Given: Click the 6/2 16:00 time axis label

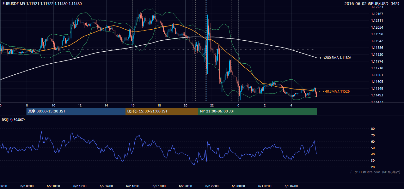Looking at the screenshot, I should click(132, 186).
